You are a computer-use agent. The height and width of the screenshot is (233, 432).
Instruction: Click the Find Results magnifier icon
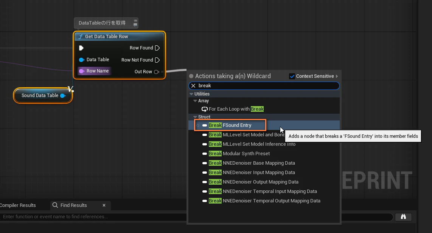pyautogui.click(x=55, y=205)
